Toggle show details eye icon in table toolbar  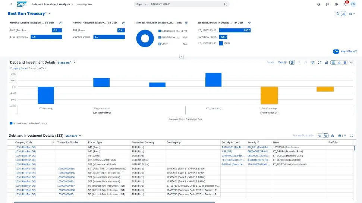tap(319, 136)
